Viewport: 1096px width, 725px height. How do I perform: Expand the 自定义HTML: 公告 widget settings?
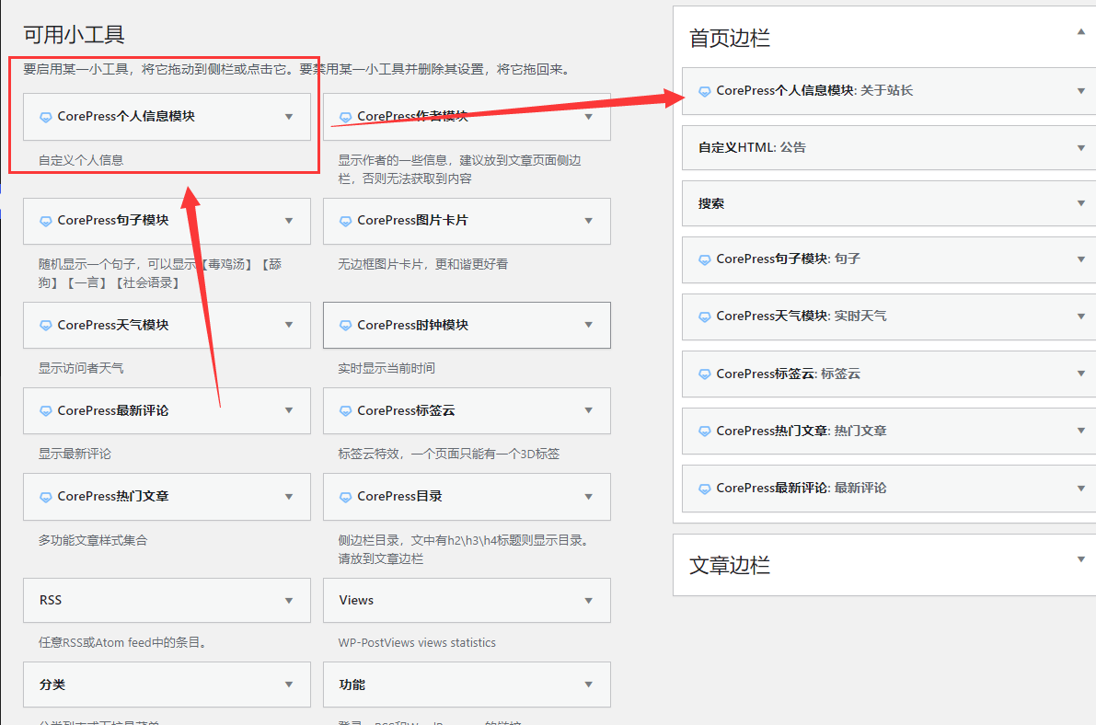coord(1080,147)
